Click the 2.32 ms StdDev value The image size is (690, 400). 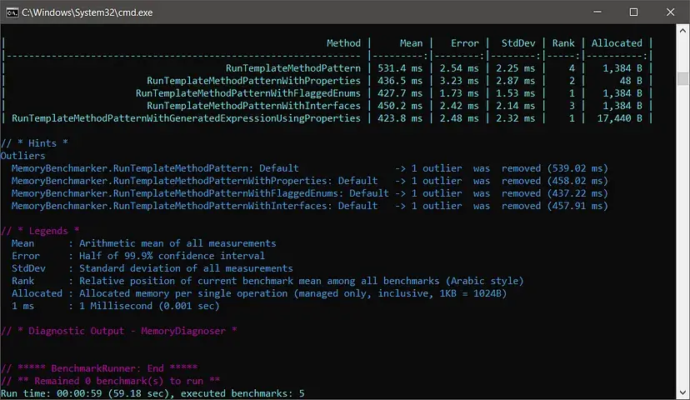515,118
